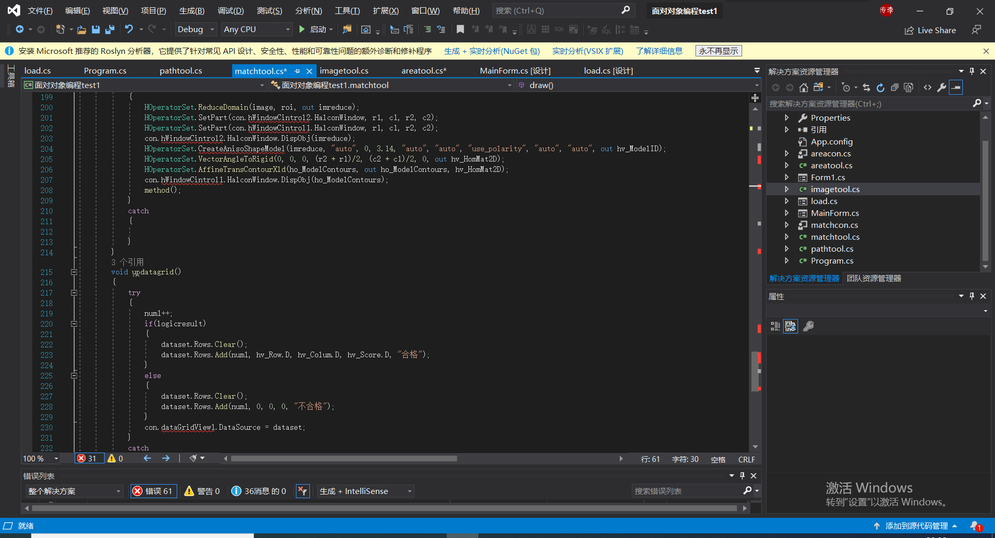Open the 了解详细信息 link
This screenshot has width=995, height=538.
[x=659, y=51]
